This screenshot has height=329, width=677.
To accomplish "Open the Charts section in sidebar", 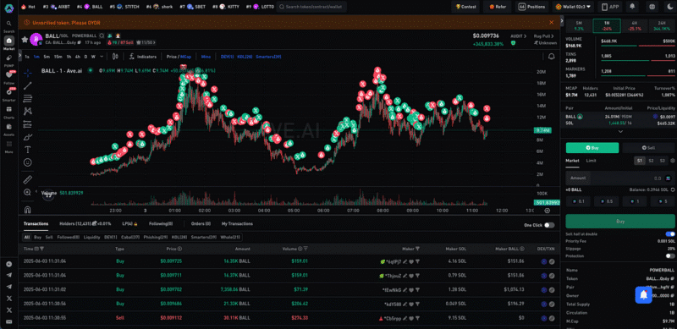I will point(9,112).
